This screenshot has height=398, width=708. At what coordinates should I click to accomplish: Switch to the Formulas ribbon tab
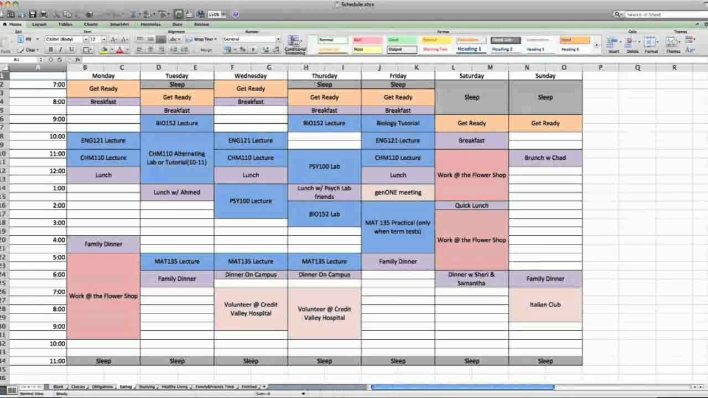pos(150,24)
